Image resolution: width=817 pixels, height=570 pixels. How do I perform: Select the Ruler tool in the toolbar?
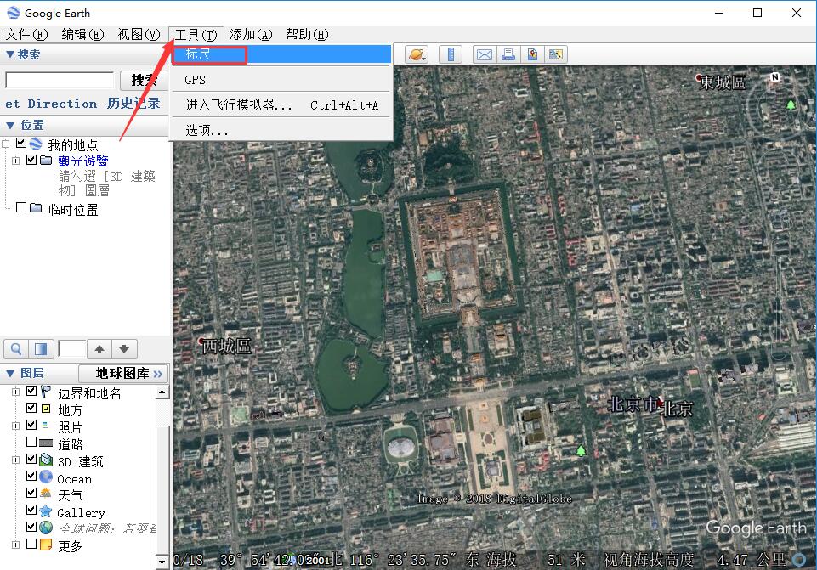point(450,54)
